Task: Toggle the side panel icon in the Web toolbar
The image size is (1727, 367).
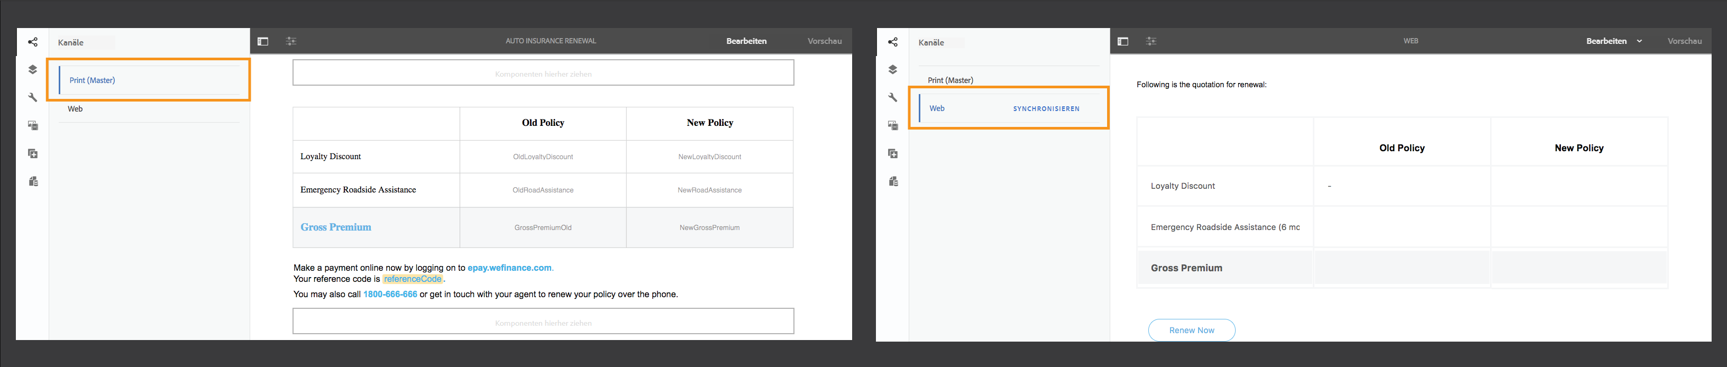Action: click(1123, 42)
